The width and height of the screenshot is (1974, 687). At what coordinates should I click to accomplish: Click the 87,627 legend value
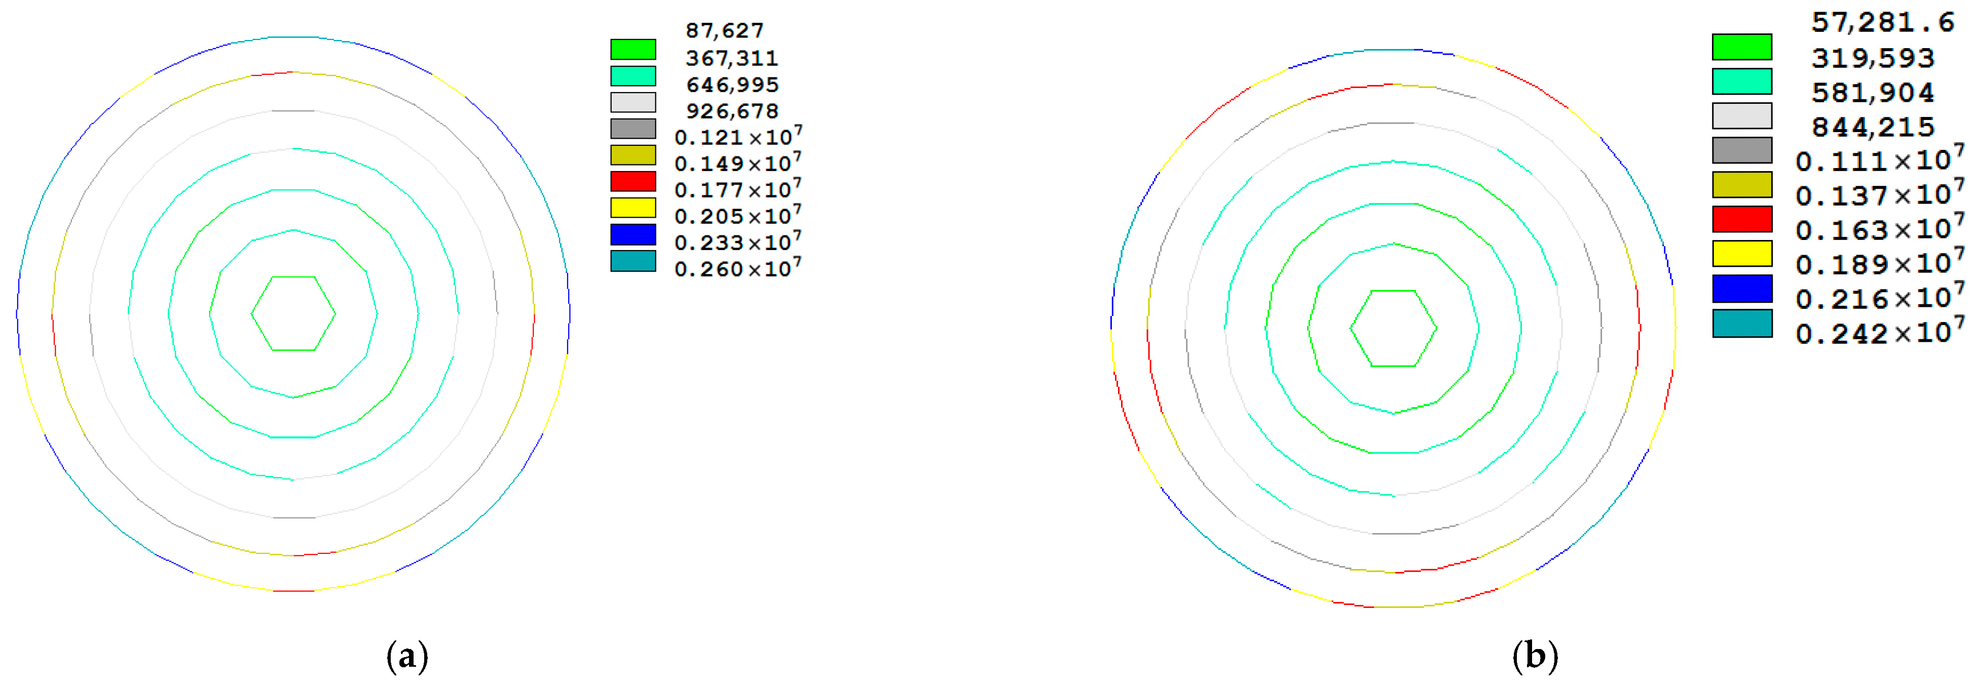pyautogui.click(x=724, y=31)
